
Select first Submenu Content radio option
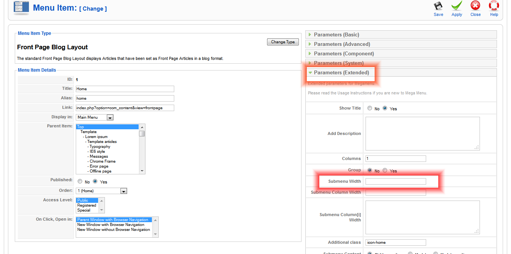[370, 253]
